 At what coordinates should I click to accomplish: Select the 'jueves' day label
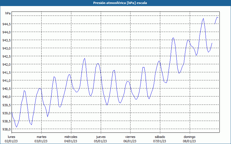pos(101,137)
